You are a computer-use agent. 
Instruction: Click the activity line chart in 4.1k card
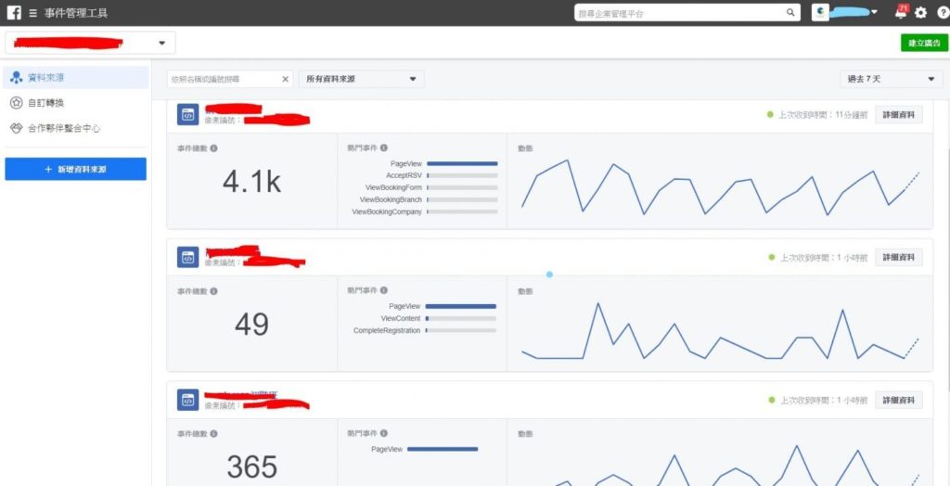pos(720,187)
